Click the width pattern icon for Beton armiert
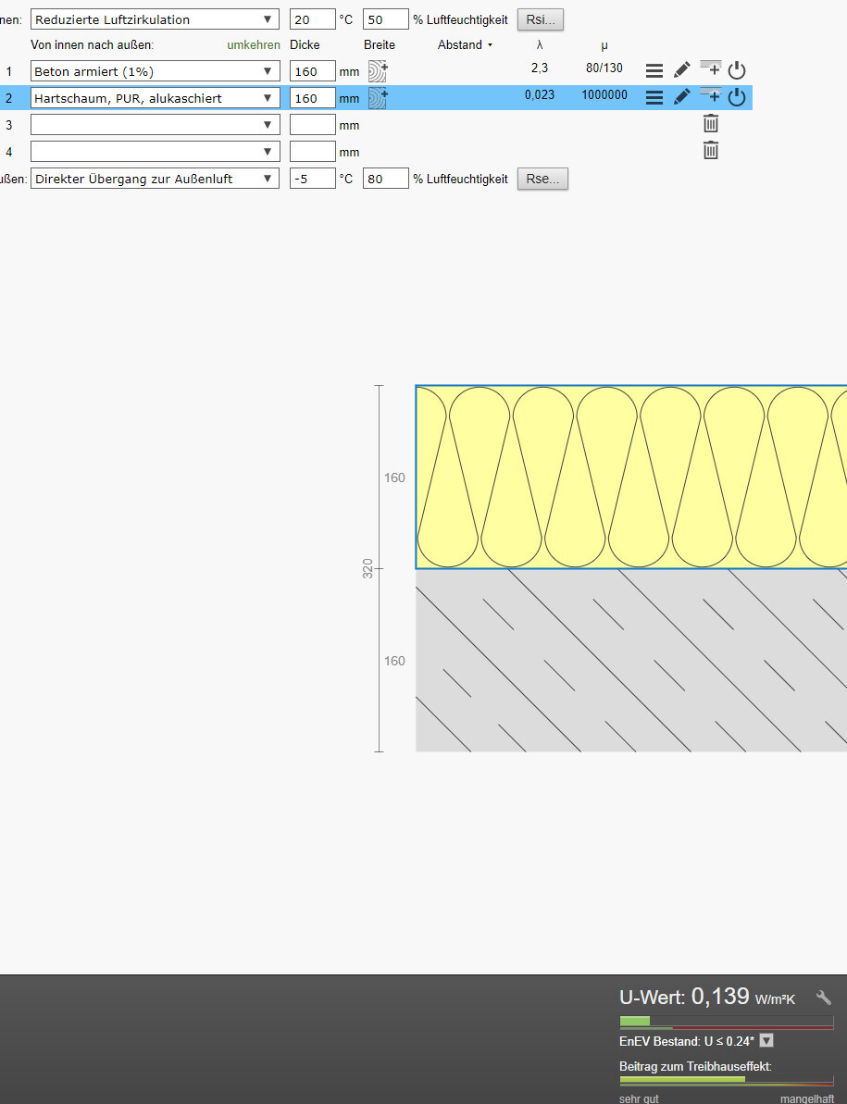The width and height of the screenshot is (847, 1104). point(378,71)
